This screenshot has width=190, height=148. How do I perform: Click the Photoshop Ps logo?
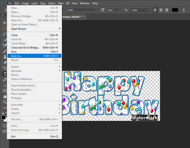[3, 3]
